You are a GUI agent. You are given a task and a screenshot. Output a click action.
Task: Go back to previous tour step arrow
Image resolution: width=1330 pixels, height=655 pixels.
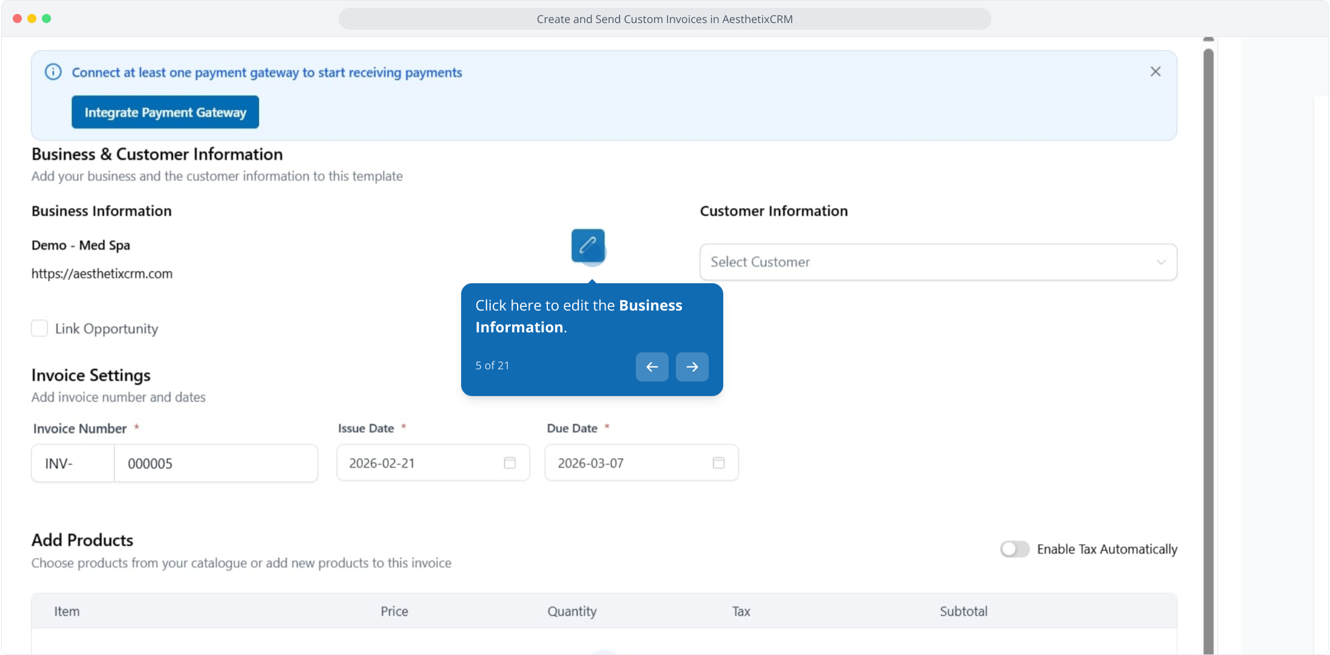point(652,367)
